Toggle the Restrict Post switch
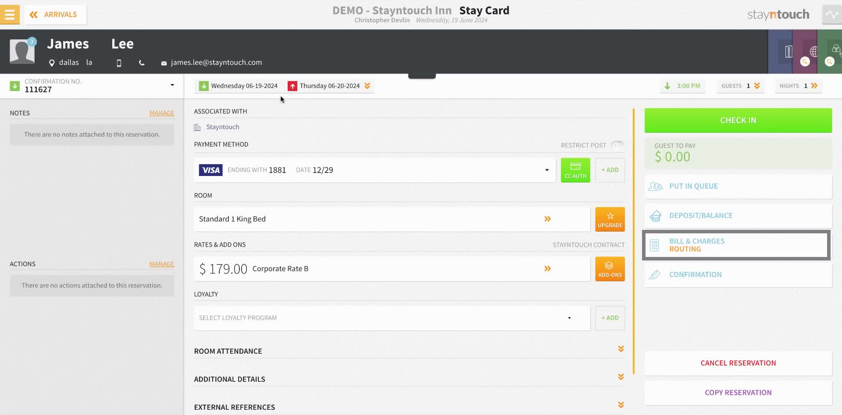Viewport: 842px width, 415px height. click(617, 145)
